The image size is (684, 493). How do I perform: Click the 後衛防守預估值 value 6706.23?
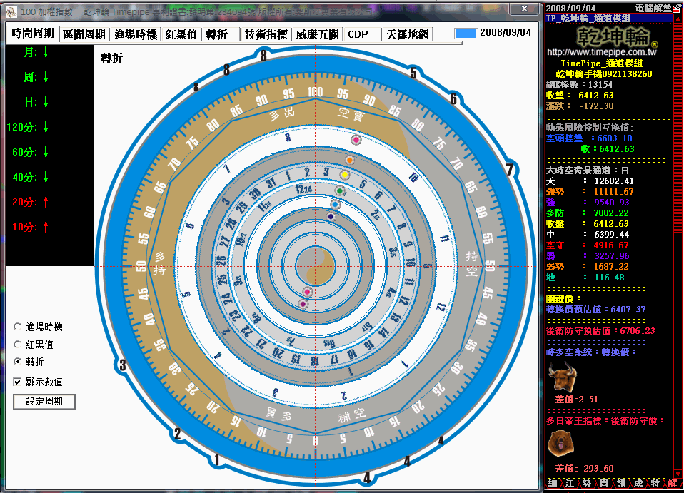(638, 331)
